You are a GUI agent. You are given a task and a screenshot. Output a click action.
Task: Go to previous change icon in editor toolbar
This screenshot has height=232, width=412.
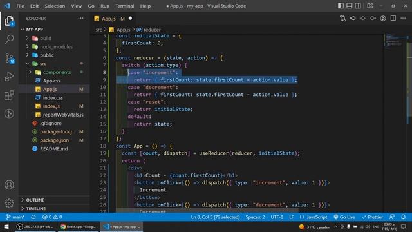point(353,19)
